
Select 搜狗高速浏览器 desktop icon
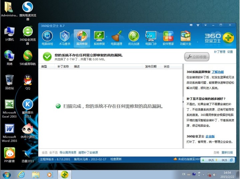[x=28, y=11]
